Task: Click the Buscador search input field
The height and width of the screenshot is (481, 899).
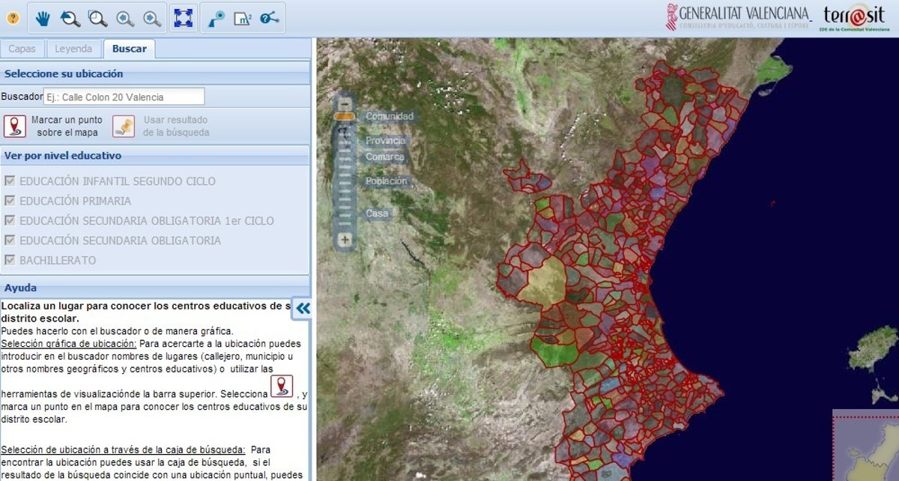Action: pos(124,97)
